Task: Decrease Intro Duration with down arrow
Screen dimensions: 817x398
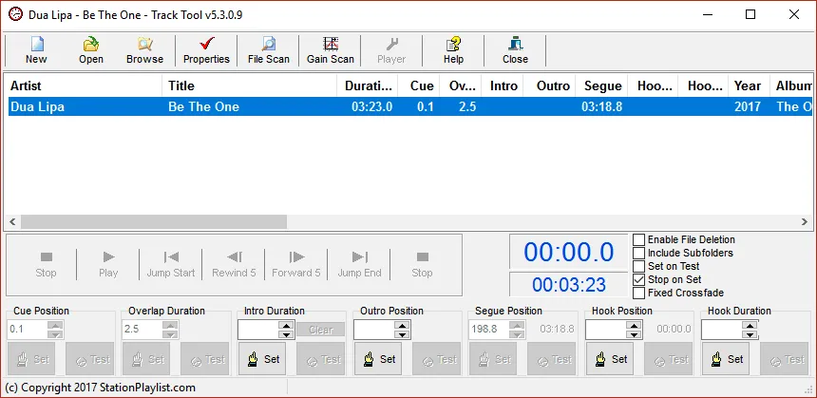Action: coord(286,334)
